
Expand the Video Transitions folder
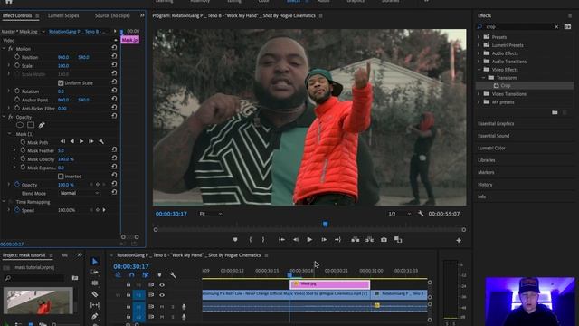479,94
